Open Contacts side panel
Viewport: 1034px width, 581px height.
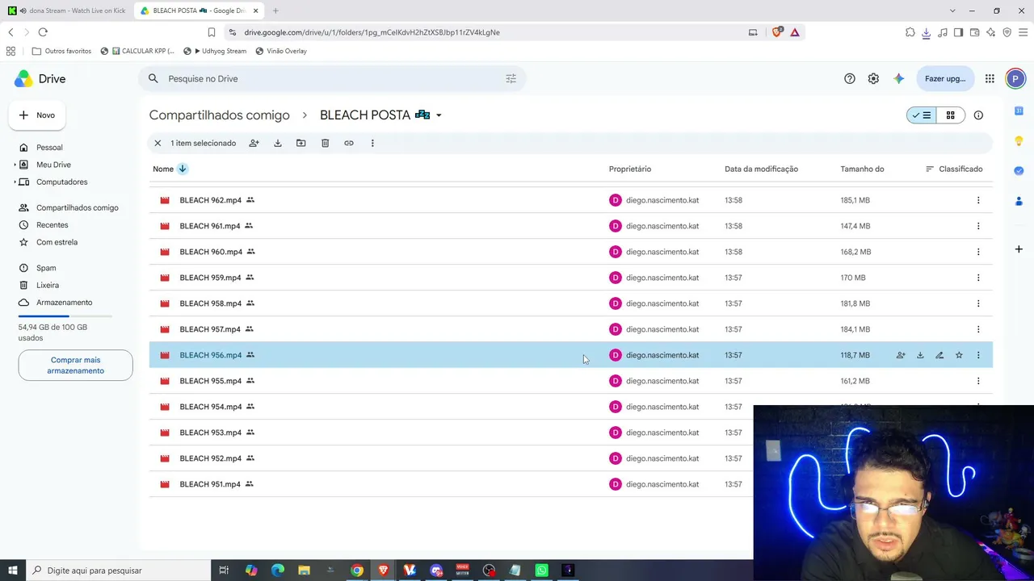1019,201
